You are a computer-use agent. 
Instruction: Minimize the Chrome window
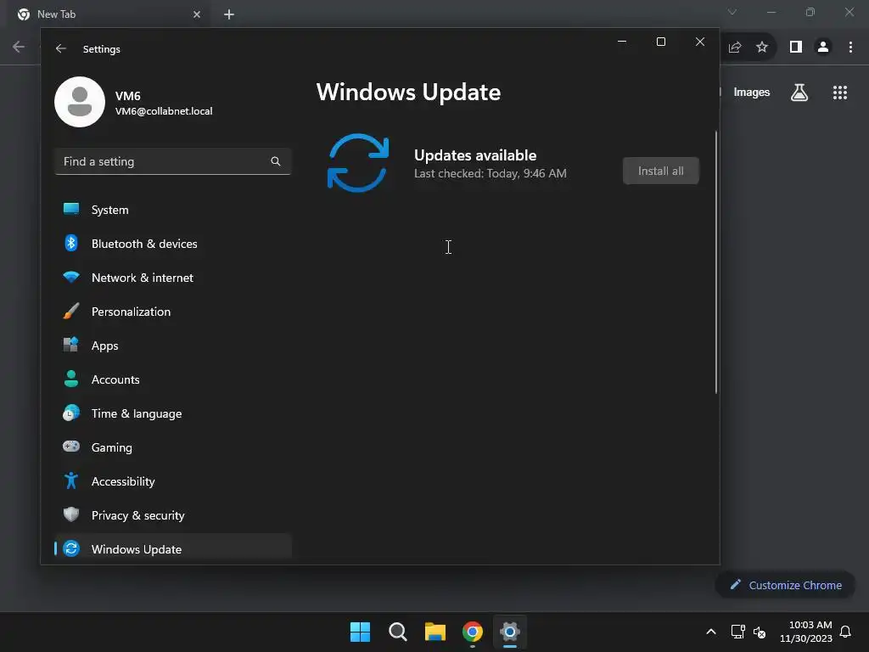click(x=771, y=12)
